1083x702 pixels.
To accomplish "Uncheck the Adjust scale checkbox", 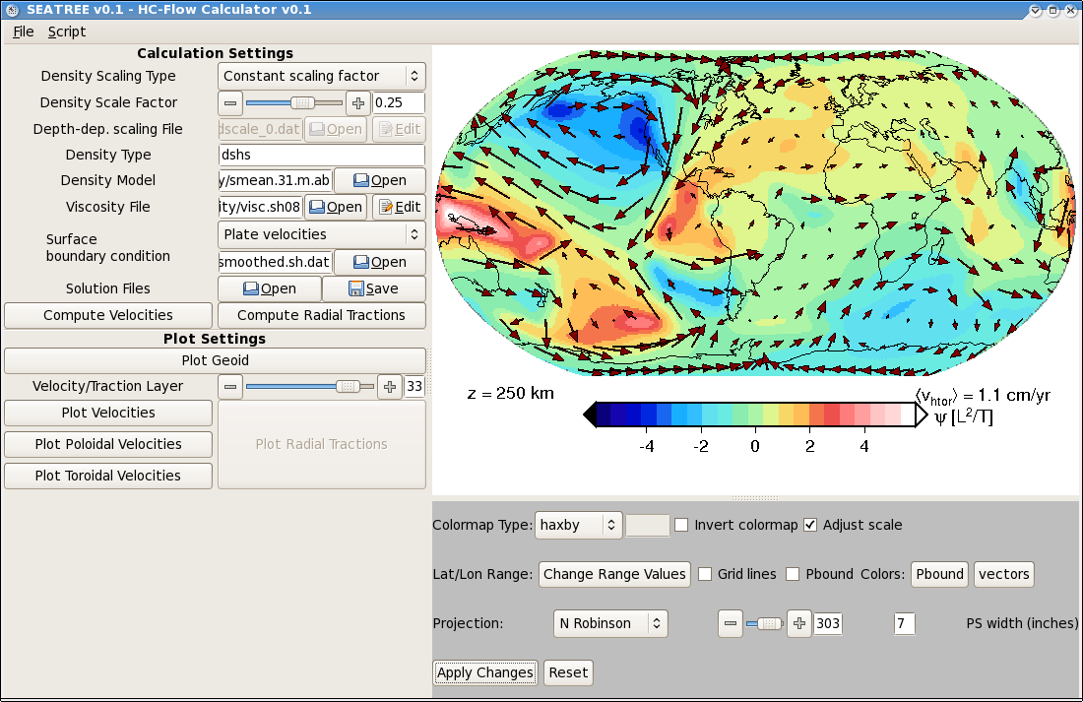I will click(x=810, y=525).
